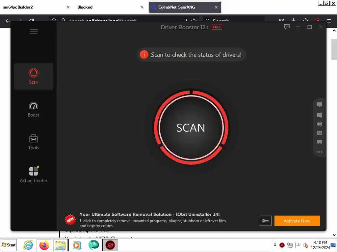Select the CollabNet SearXNG browser tab

(x=185, y=7)
